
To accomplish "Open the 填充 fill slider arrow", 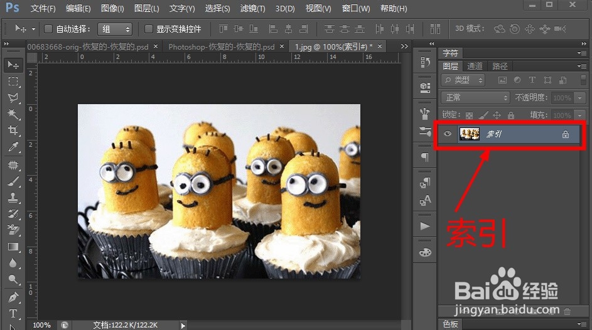I will point(580,115).
